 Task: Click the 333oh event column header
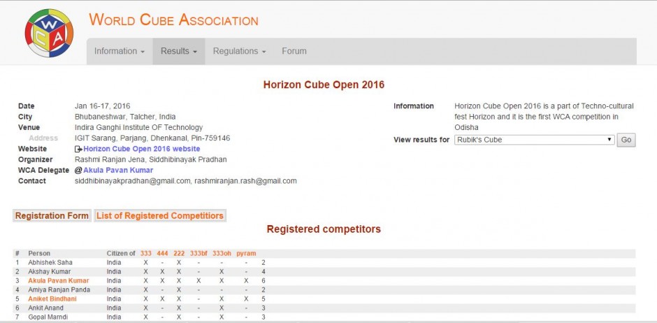tap(222, 253)
